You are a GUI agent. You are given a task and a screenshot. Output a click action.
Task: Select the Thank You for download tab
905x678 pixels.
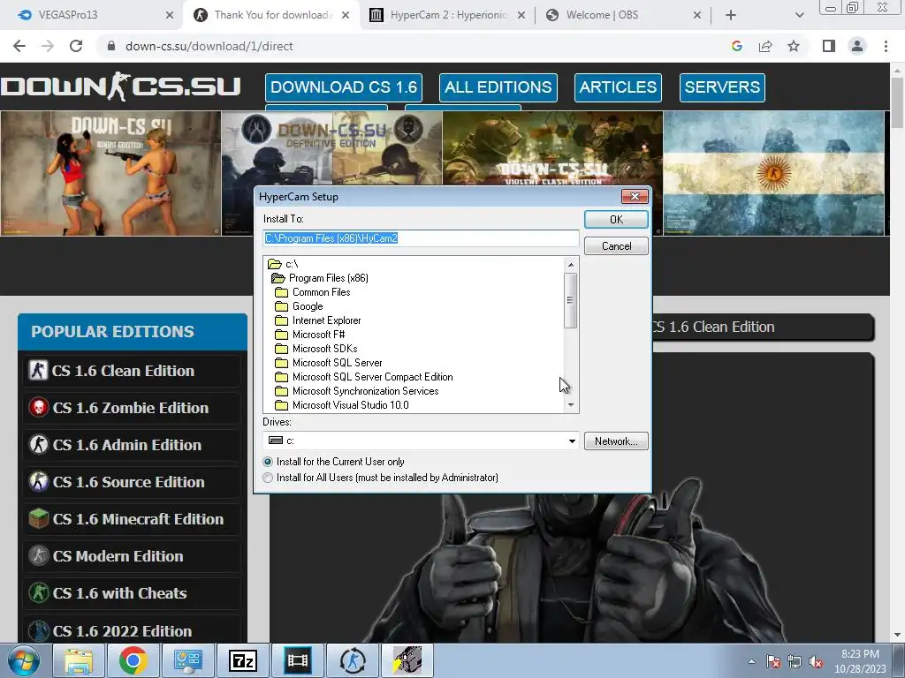coord(272,15)
